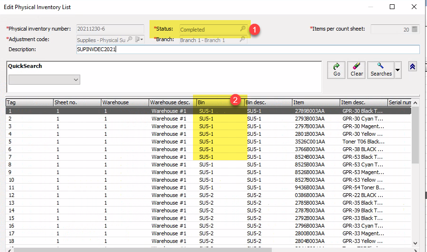This screenshot has height=252, width=427.
Task: Close the Edit Physical Inventory List window
Action: (414, 7)
